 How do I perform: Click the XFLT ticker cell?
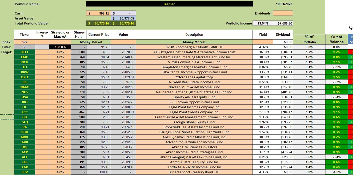25,52
